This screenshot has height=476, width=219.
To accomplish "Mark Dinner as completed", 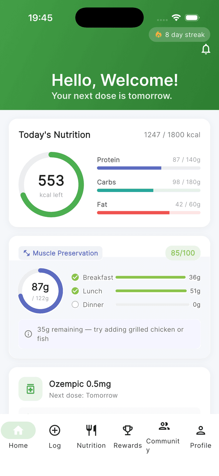I will (x=75, y=305).
